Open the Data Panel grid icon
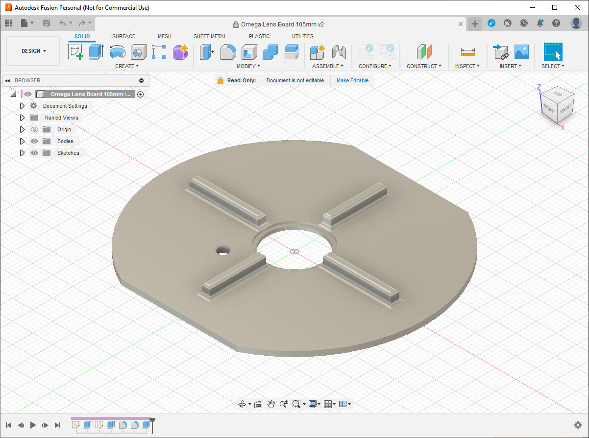Screen dimensions: 589x438 pos(8,23)
